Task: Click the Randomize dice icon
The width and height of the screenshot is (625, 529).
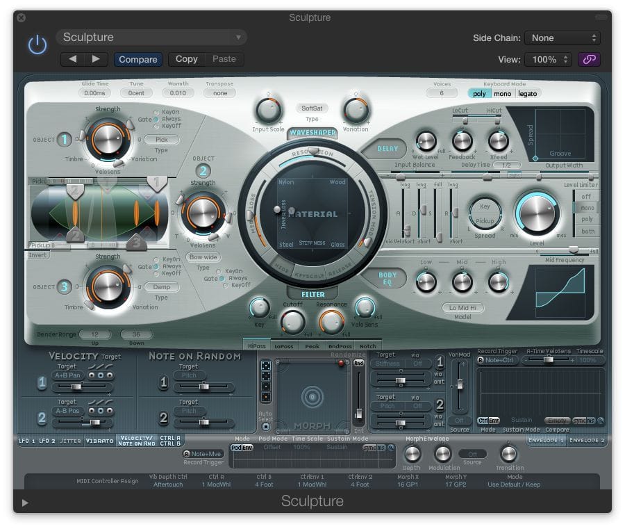Action: coord(265,366)
